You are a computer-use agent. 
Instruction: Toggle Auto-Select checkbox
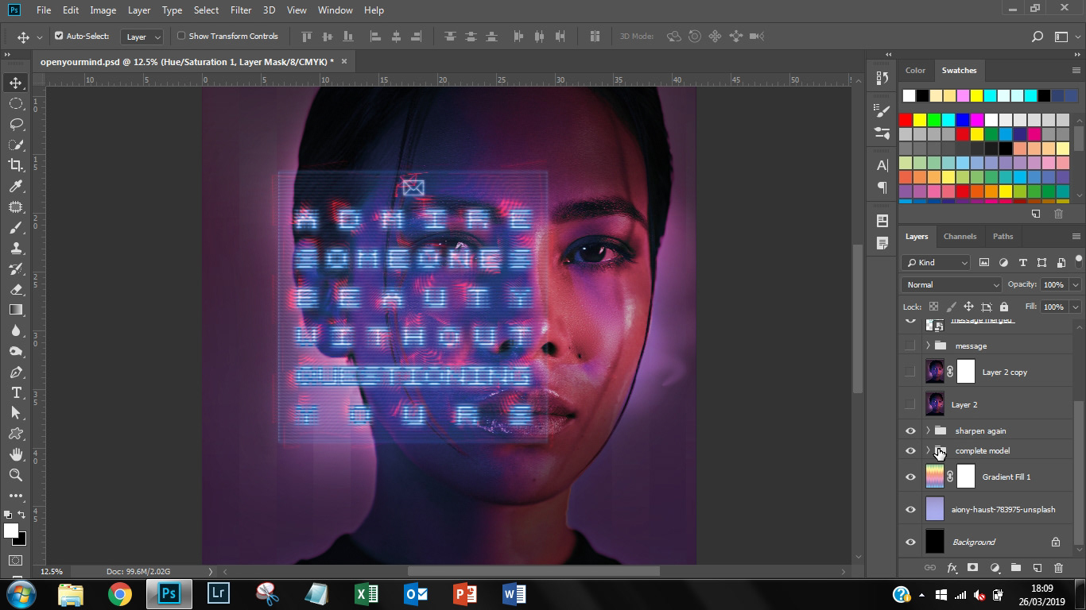(x=59, y=36)
